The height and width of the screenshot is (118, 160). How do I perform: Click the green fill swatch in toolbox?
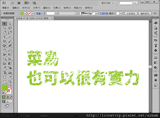point(5,88)
